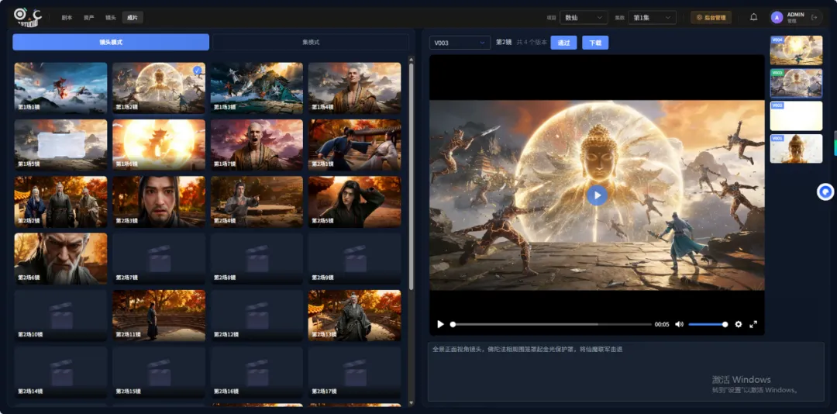
Task: Open the 第1场1镜 shot thumbnail
Action: pyautogui.click(x=61, y=88)
